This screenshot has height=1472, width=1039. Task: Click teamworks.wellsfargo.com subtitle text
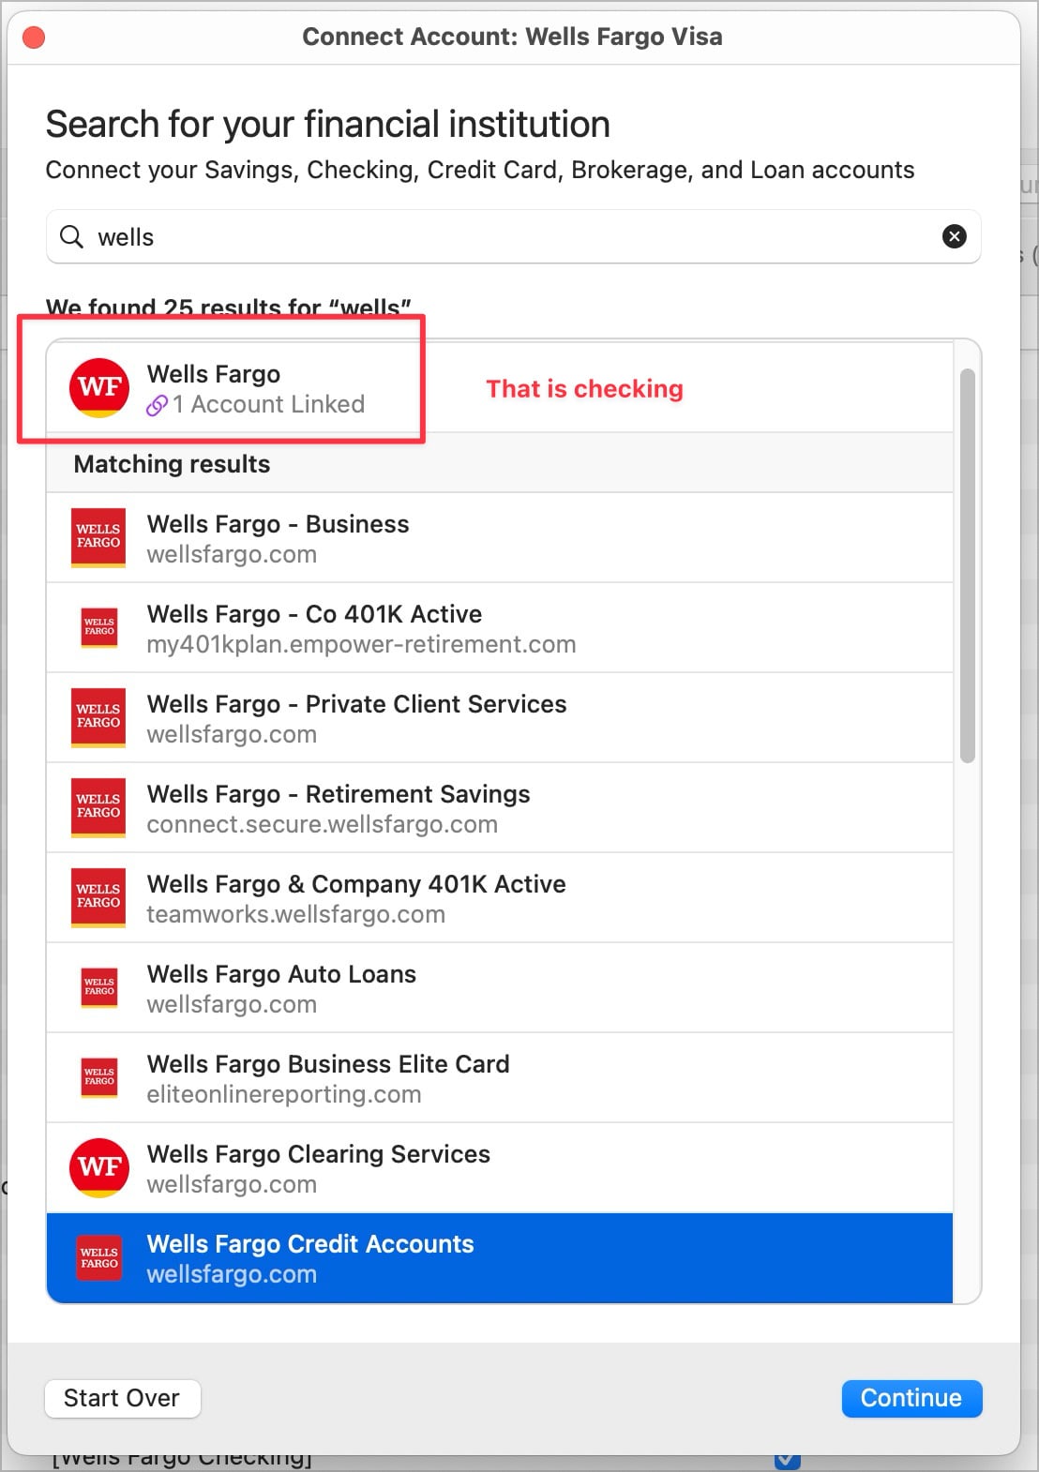pos(295,914)
